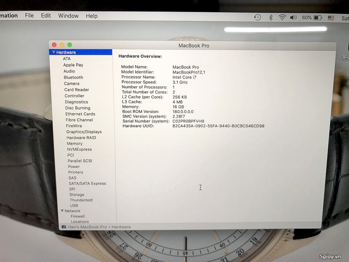Select PCI in the sidebar

pyautogui.click(x=71, y=155)
